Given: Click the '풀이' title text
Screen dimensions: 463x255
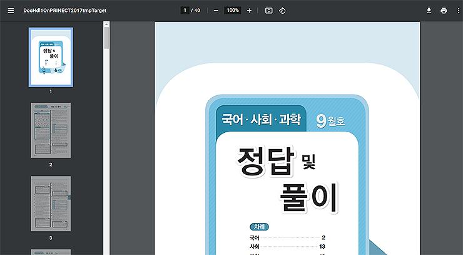Looking at the screenshot, I should point(308,197).
